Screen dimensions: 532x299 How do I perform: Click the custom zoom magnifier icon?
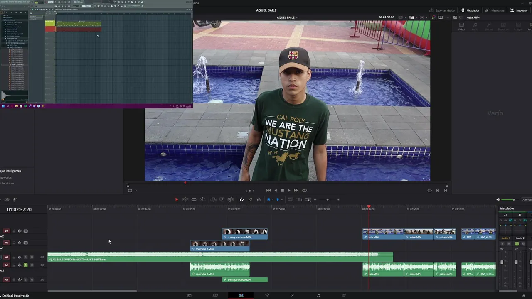click(309, 200)
